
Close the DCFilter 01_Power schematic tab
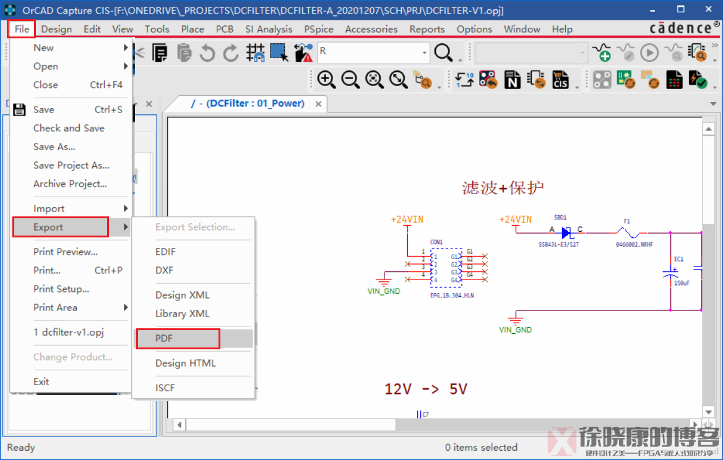point(319,104)
